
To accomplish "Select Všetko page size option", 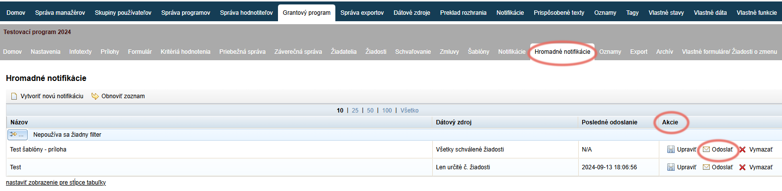I will tap(410, 111).
